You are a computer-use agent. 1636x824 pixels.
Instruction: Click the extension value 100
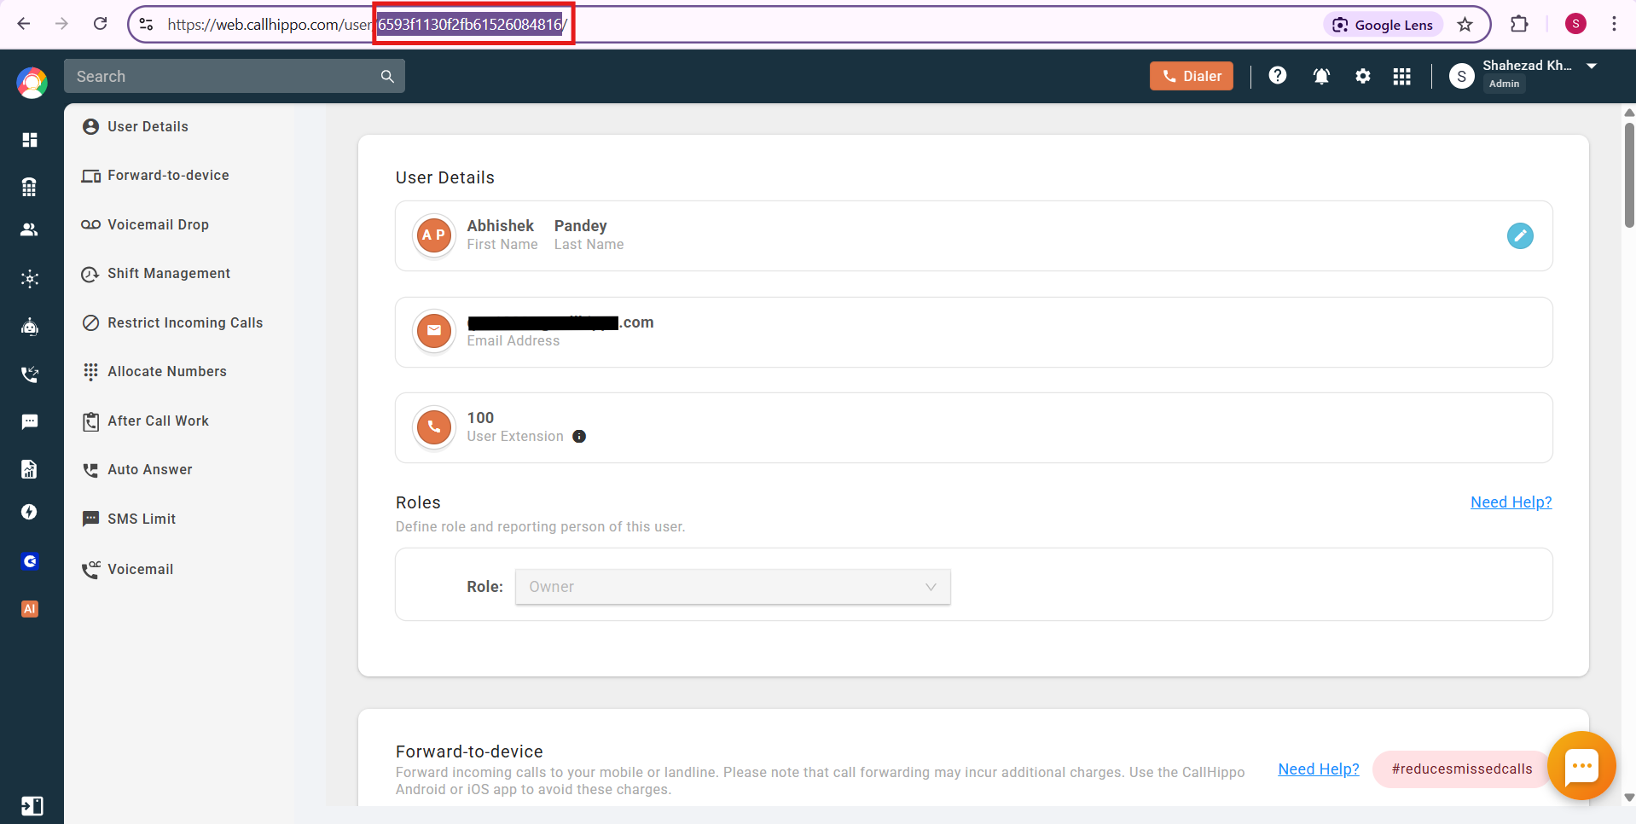[480, 418]
